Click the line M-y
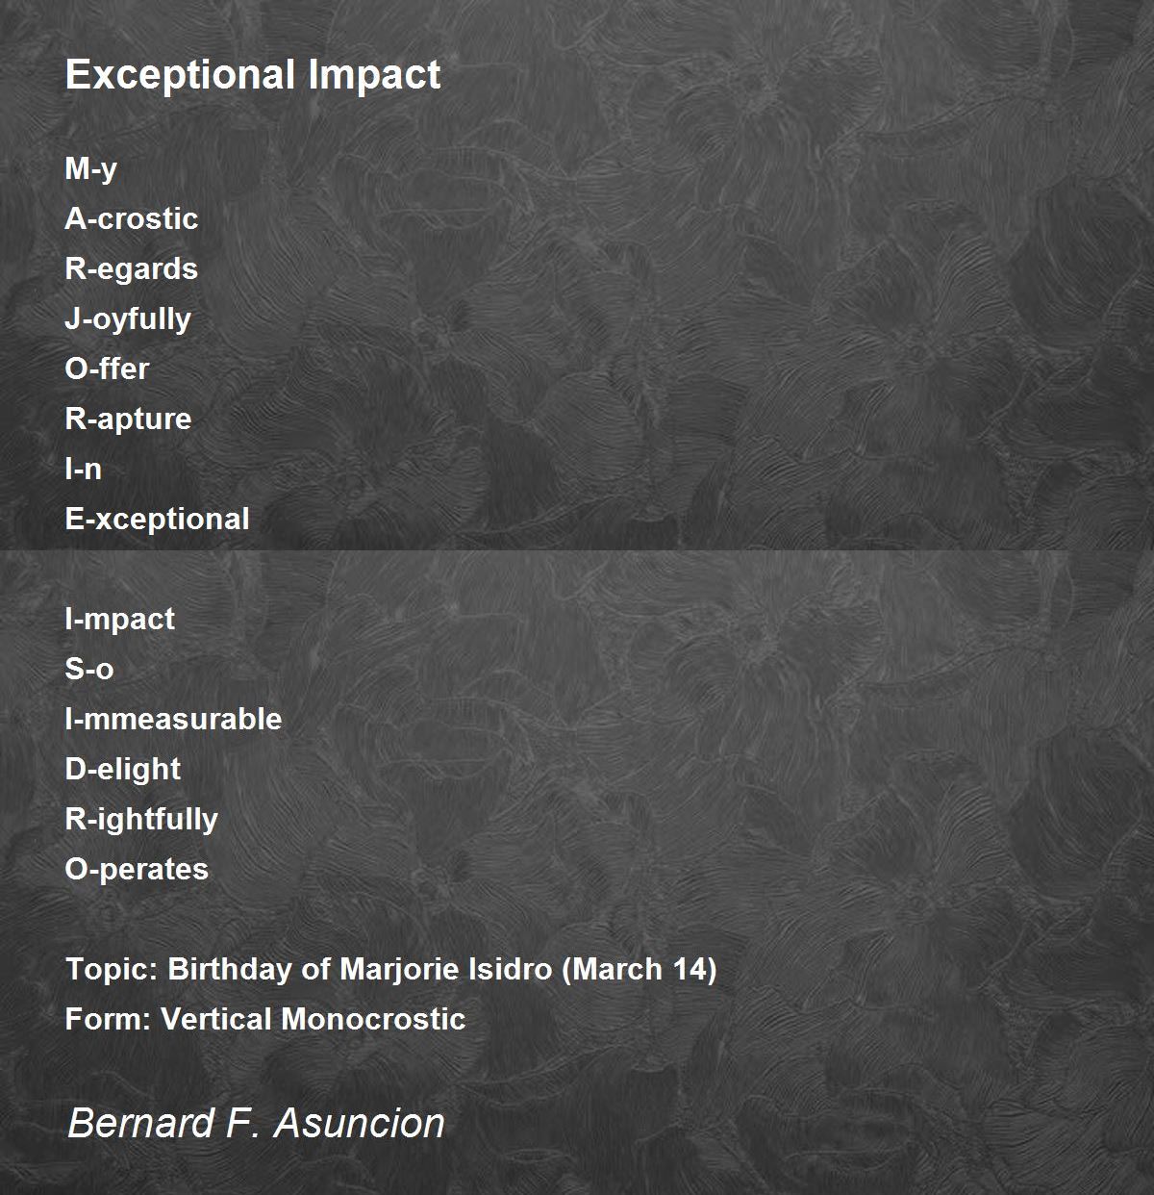The image size is (1154, 1195). pyautogui.click(x=91, y=169)
